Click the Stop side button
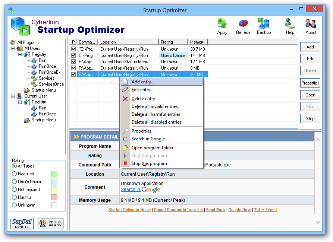The width and height of the screenshot is (333, 242). pyautogui.click(x=310, y=119)
